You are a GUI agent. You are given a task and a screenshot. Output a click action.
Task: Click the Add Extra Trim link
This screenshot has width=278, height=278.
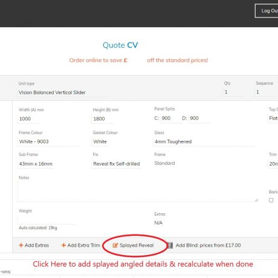[80, 245]
